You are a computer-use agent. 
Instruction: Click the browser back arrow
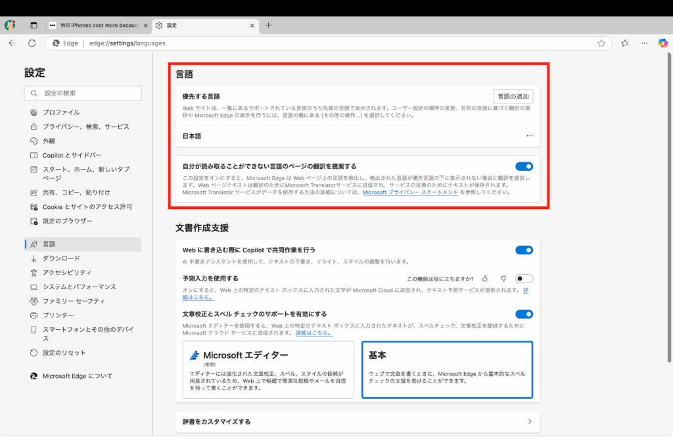tap(12, 43)
